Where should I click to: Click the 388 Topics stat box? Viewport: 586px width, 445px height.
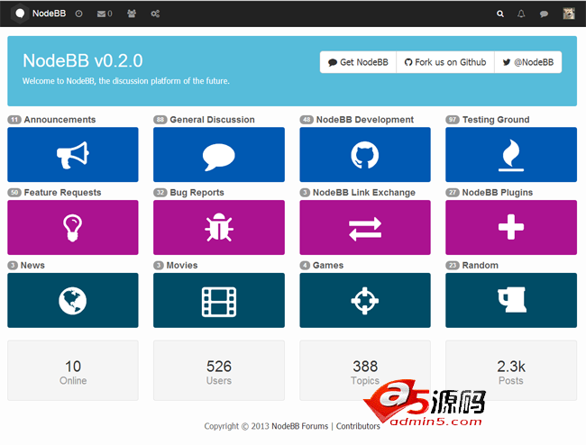365,370
